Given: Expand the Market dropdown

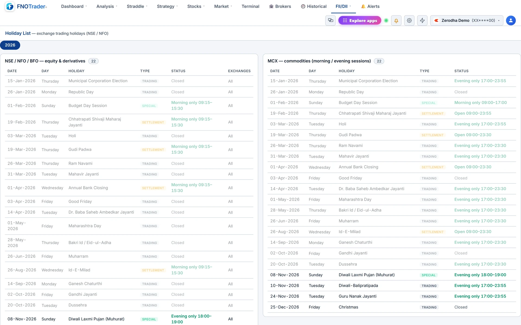Looking at the screenshot, I should pyautogui.click(x=223, y=6).
